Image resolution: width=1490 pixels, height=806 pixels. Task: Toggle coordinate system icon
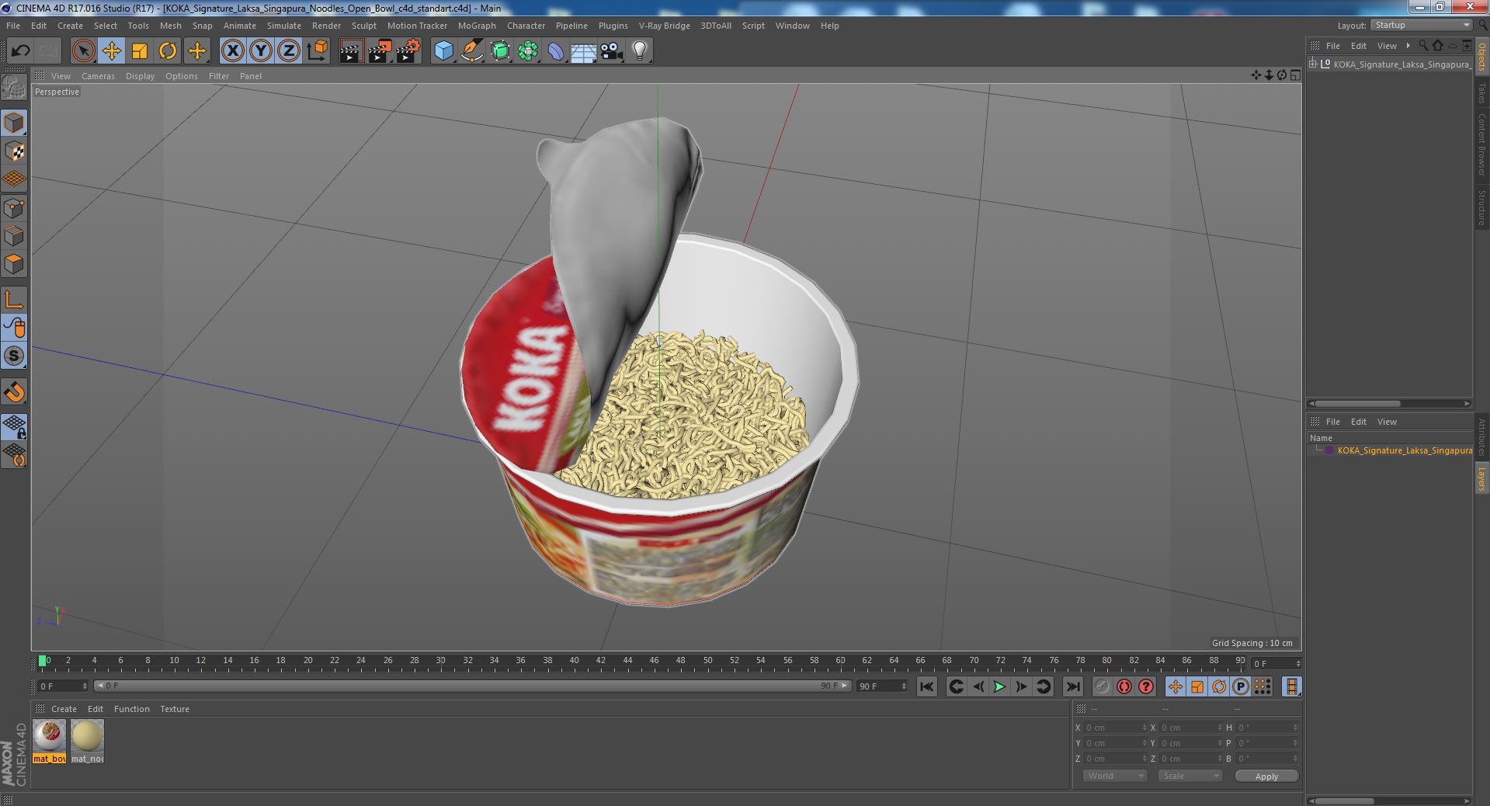pos(317,51)
